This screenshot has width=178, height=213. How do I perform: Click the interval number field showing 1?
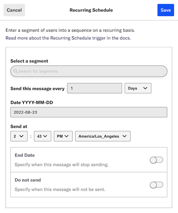coord(94,88)
